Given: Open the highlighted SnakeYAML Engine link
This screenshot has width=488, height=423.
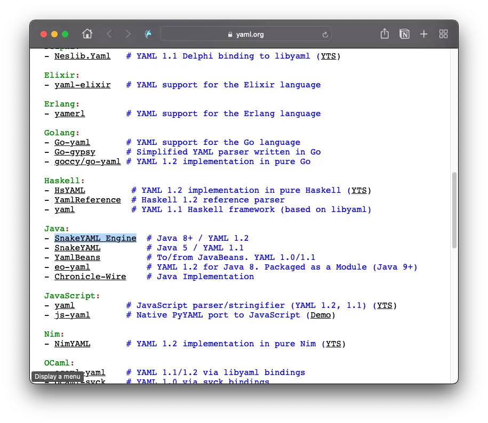Looking at the screenshot, I should click(x=95, y=238).
